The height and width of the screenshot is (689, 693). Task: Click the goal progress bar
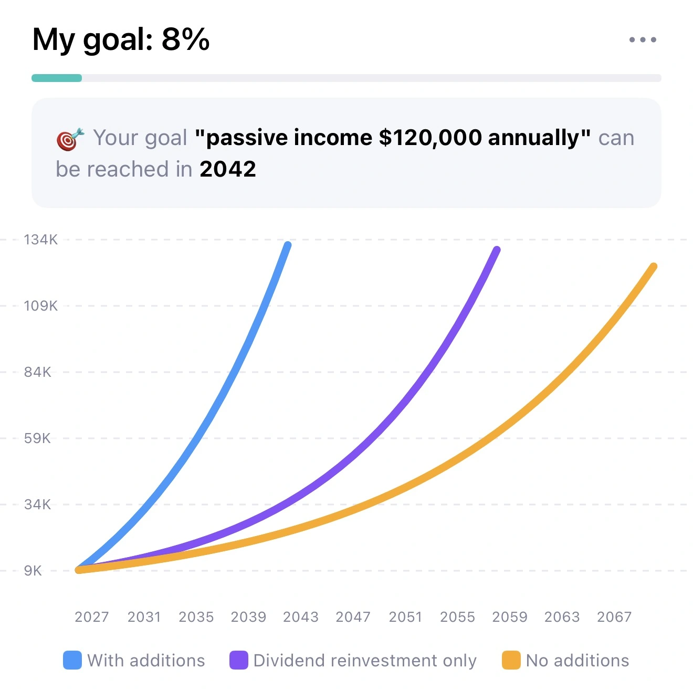click(346, 78)
